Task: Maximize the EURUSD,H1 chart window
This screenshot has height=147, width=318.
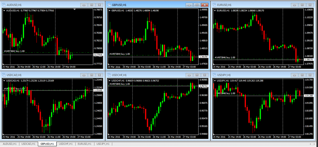Action: coord(302,5)
